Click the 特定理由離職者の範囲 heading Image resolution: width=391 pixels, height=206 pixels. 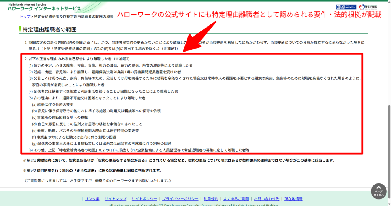tap(49, 29)
